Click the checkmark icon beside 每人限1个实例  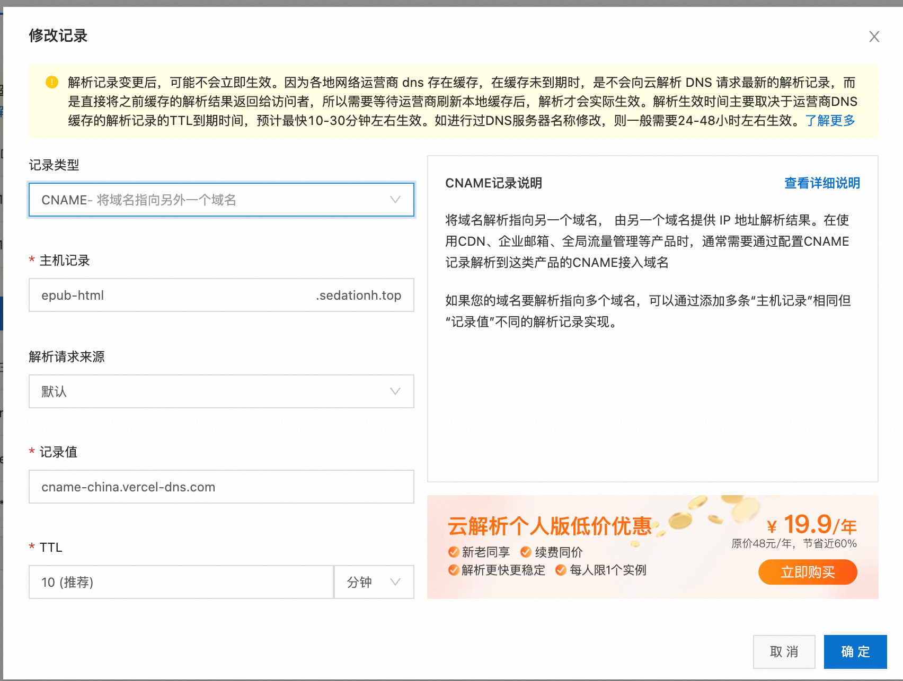click(x=561, y=570)
